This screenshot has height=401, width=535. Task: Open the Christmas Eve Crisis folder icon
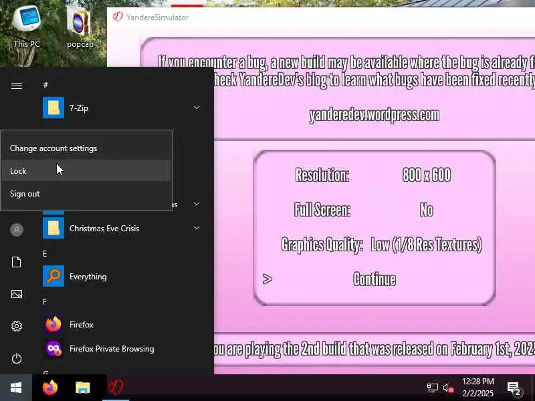53,228
